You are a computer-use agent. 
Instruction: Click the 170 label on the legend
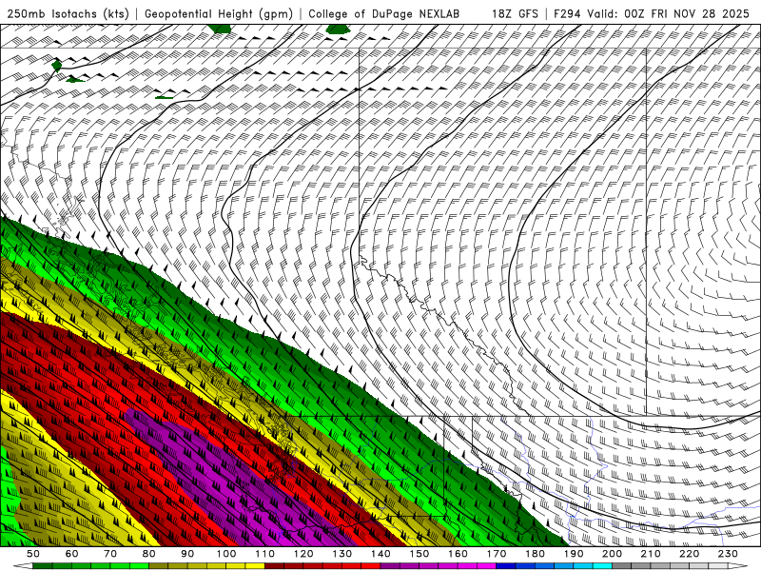coord(497,554)
